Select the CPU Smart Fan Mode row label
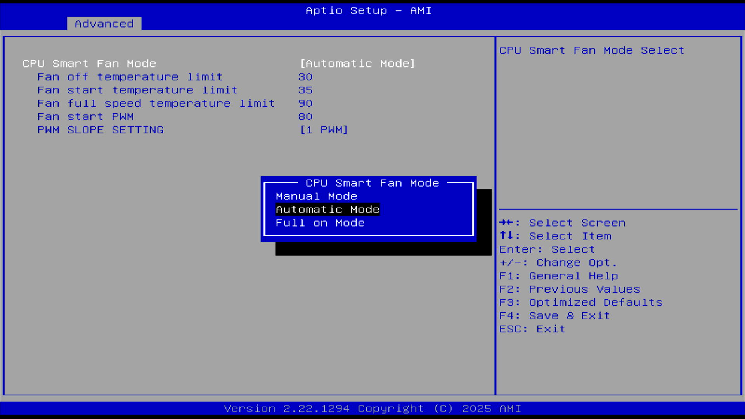The height and width of the screenshot is (419, 745). pyautogui.click(x=89, y=64)
